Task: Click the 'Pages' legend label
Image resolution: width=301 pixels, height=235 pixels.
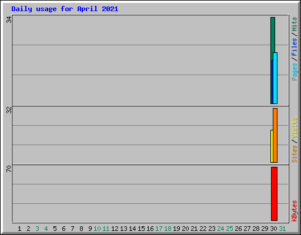Action: tap(294, 72)
